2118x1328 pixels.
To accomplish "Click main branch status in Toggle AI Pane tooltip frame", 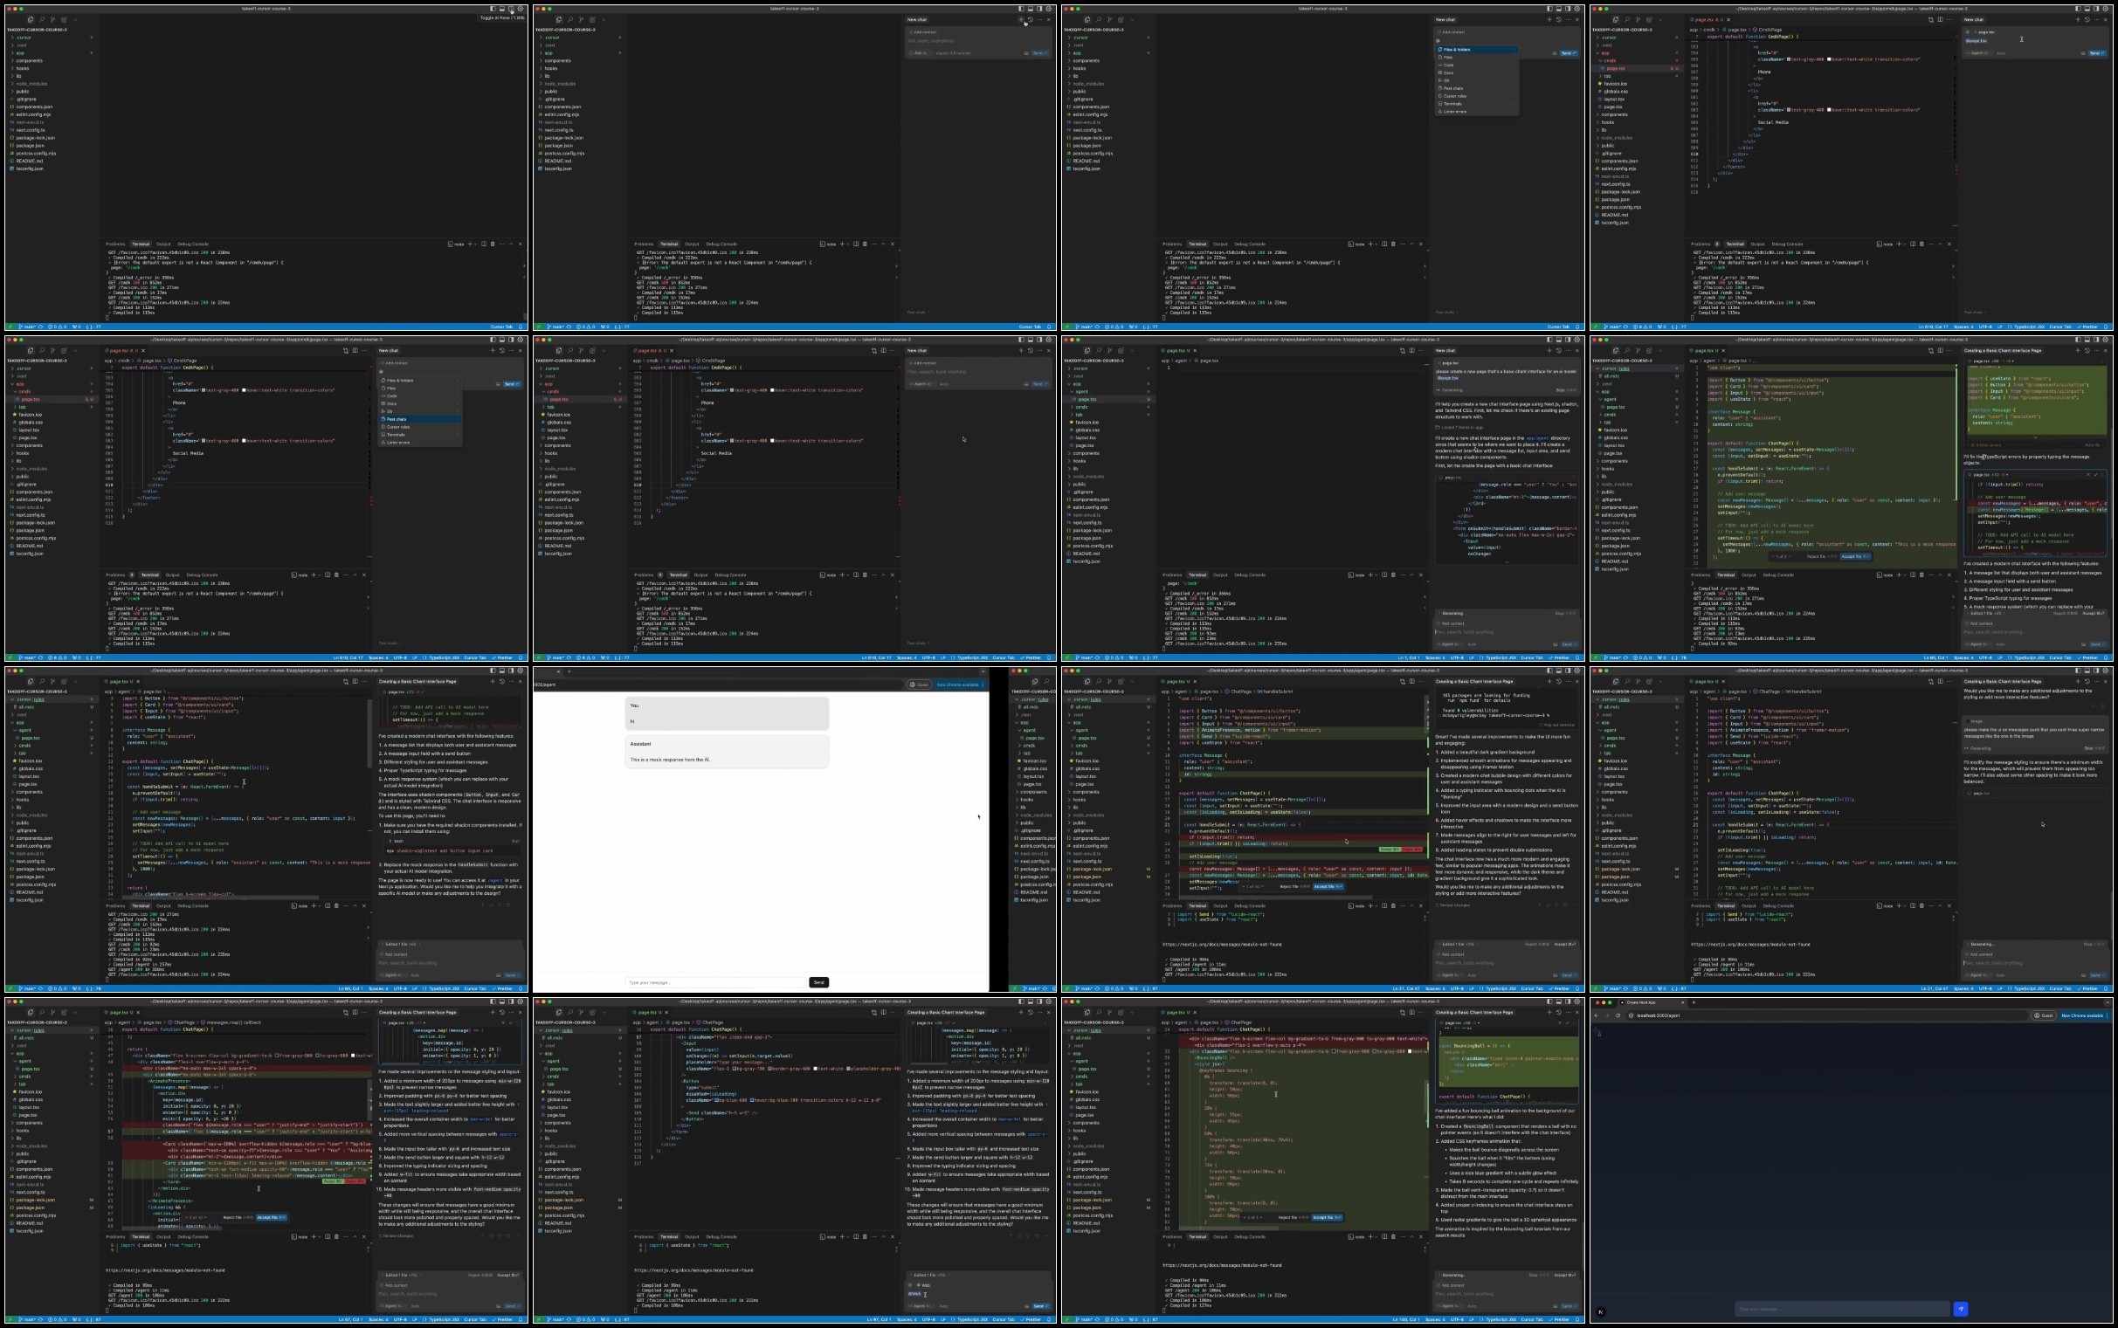I will (27, 327).
